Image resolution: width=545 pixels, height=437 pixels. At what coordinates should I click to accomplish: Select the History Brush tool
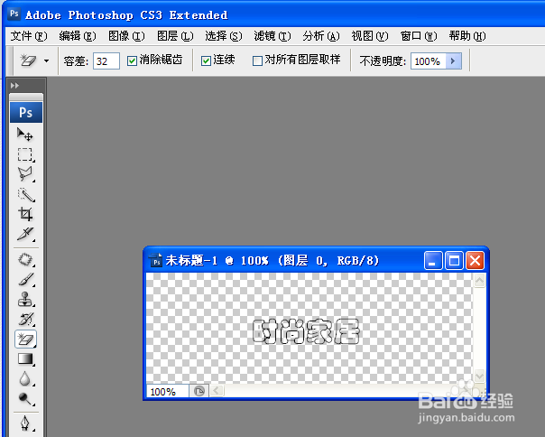[25, 319]
